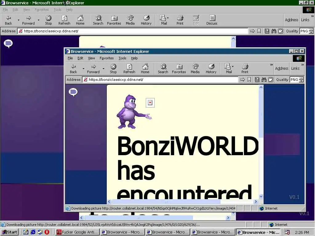315x236 pixels.
Task: Open the Mail dropdown arrow in front window
Action: click(x=233, y=66)
